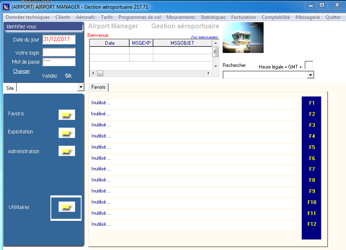This screenshot has height=250, width=346.
Task: Click the Changer link
Action: [21, 71]
